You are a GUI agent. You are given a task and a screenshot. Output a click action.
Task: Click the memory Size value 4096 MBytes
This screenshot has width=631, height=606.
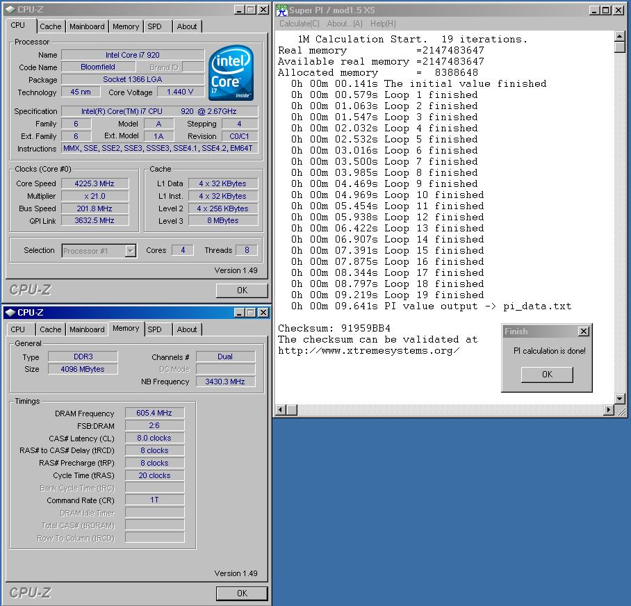(x=83, y=369)
